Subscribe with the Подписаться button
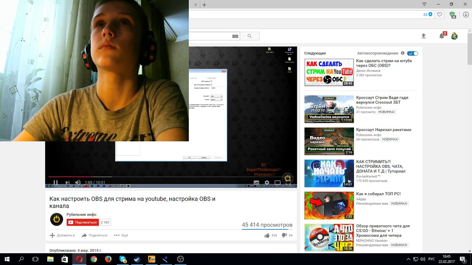The width and height of the screenshot is (472, 265). tap(83, 222)
